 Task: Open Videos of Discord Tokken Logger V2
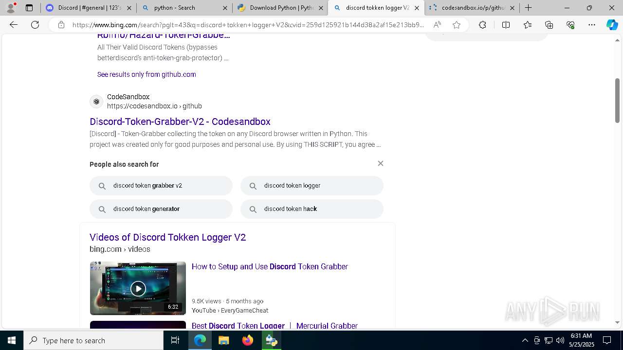point(168,237)
